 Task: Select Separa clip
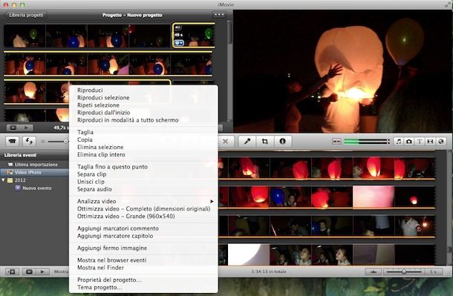point(91,174)
